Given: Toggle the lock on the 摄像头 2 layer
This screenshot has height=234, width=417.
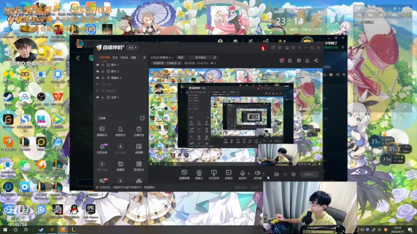Looking at the screenshot, I should (x=103, y=77).
